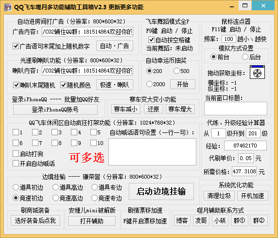This screenshot has width=278, height=238.
Task: Maximize the toolbox window
Action: click(245, 5)
